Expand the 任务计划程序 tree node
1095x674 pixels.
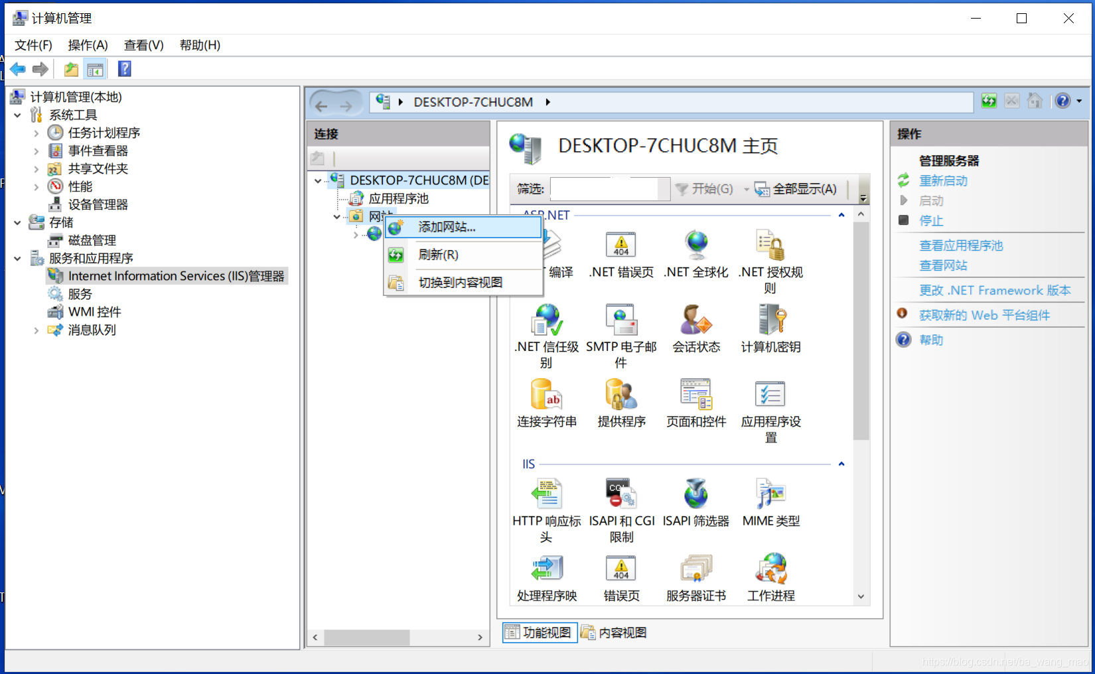(x=36, y=133)
